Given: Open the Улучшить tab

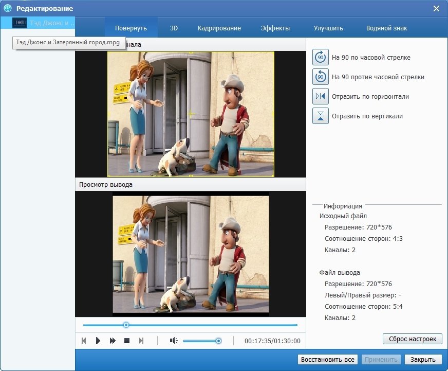Looking at the screenshot, I should [x=328, y=28].
